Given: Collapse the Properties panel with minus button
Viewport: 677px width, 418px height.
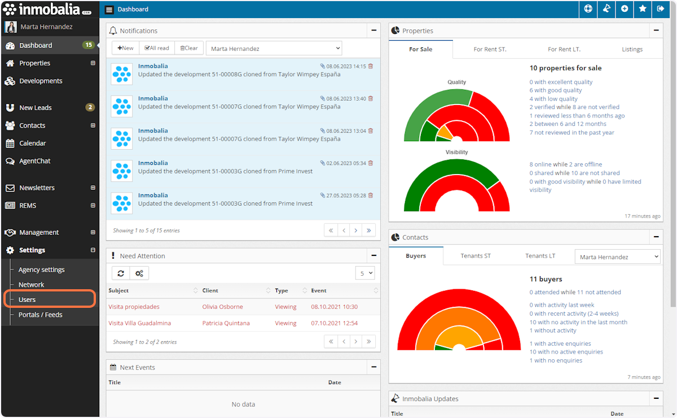Looking at the screenshot, I should (656, 31).
